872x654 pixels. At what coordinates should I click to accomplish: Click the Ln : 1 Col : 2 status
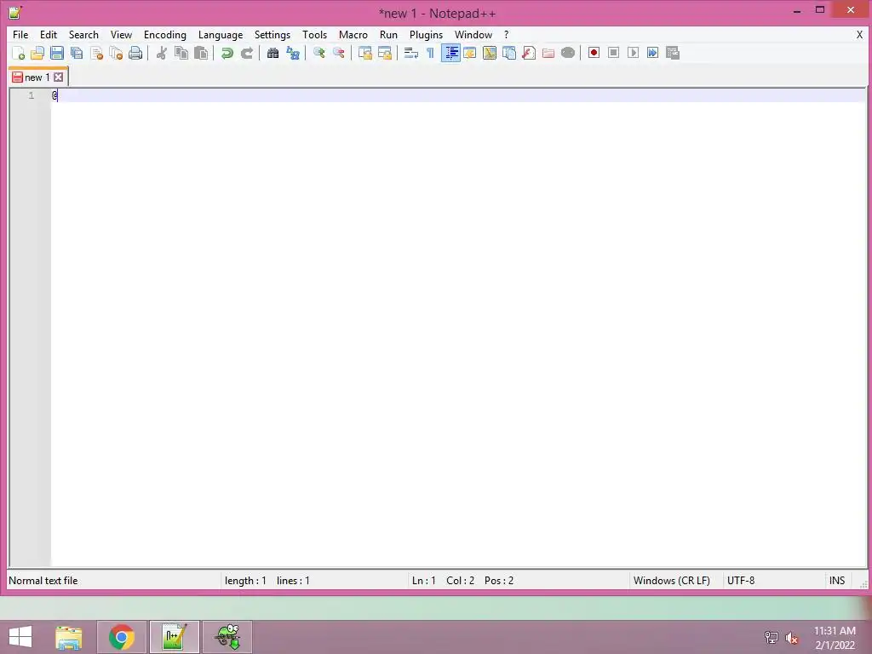(443, 581)
